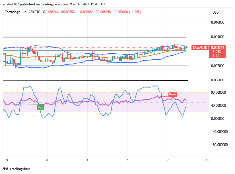Click the 80.000000 oscillator axis label

point(218,93)
